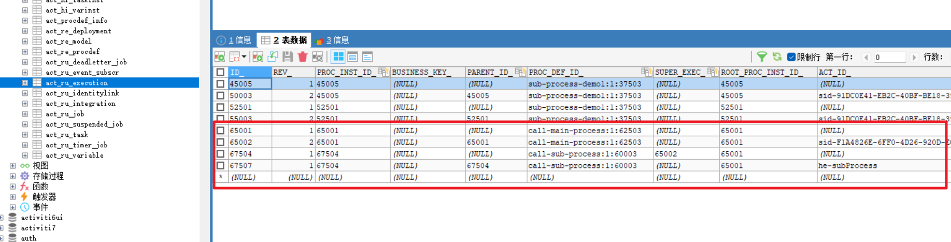
Task: Check the row 65002 checkbox
Action: [221, 142]
